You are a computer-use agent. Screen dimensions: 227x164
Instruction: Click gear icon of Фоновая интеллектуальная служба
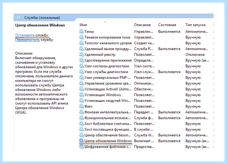[81, 112]
